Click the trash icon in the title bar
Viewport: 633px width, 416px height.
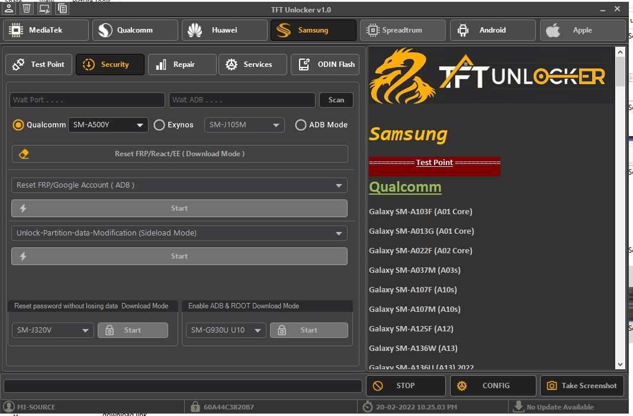pyautogui.click(x=27, y=8)
